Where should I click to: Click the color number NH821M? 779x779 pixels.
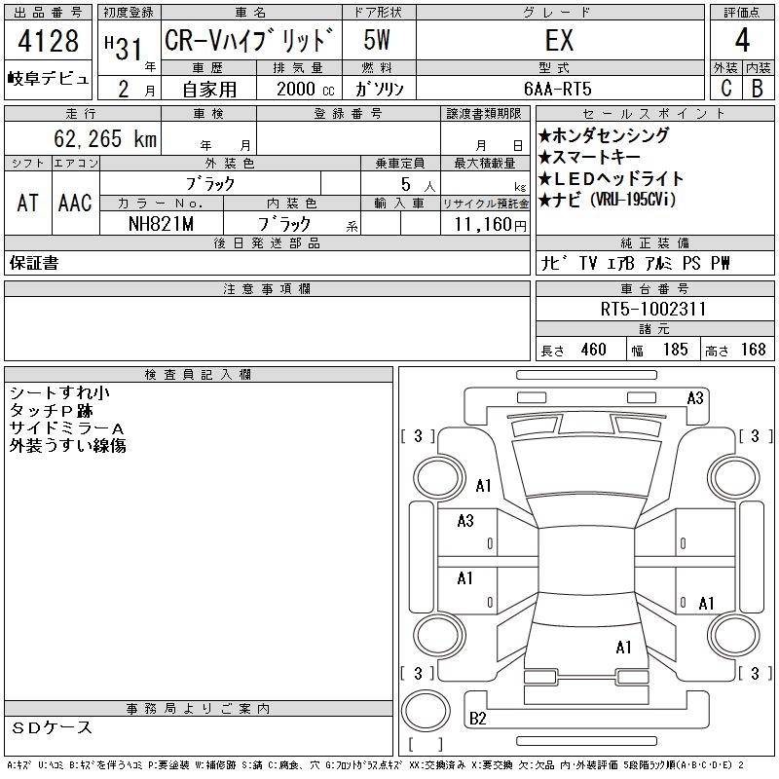162,223
